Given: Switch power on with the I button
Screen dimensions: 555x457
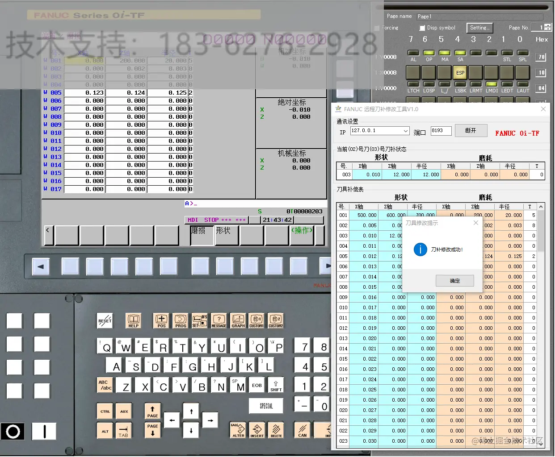Looking at the screenshot, I should tap(44, 432).
